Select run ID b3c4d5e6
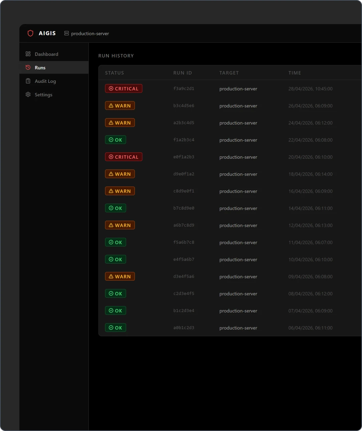This screenshot has height=431, width=362. 184,106
